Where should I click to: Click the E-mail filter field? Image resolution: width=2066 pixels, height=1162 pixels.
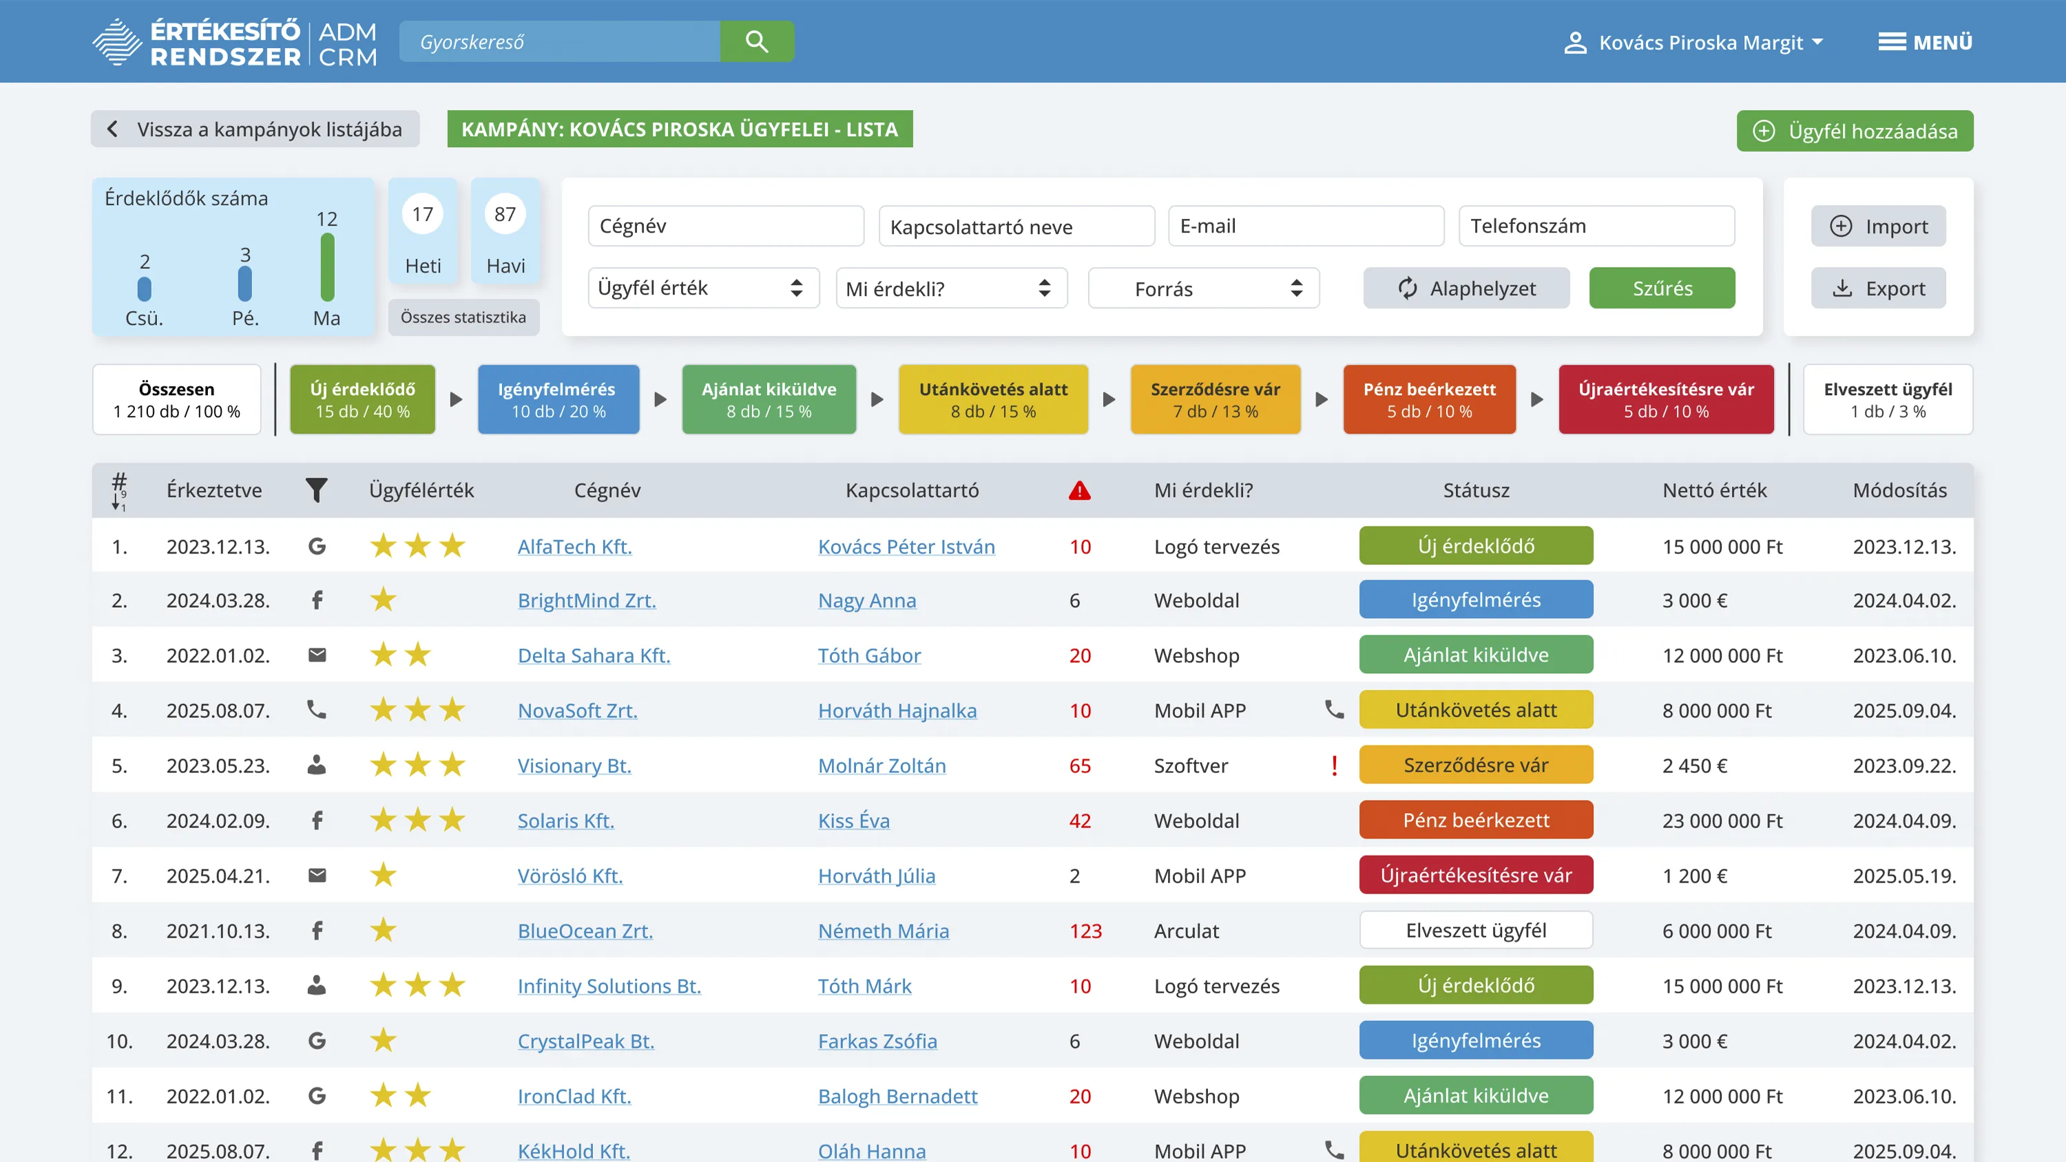click(x=1306, y=226)
